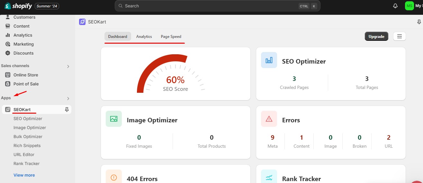423x183 pixels.
Task: Click the Online Store icon
Action: (x=8, y=75)
